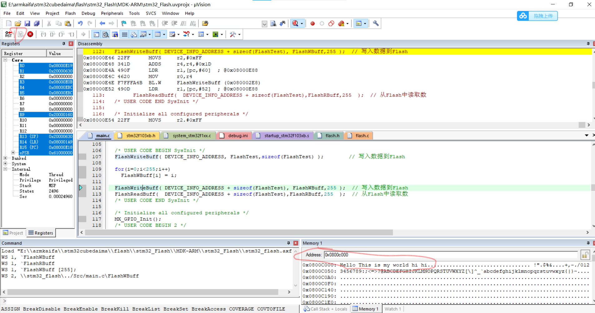Step out of current function

coord(62,34)
